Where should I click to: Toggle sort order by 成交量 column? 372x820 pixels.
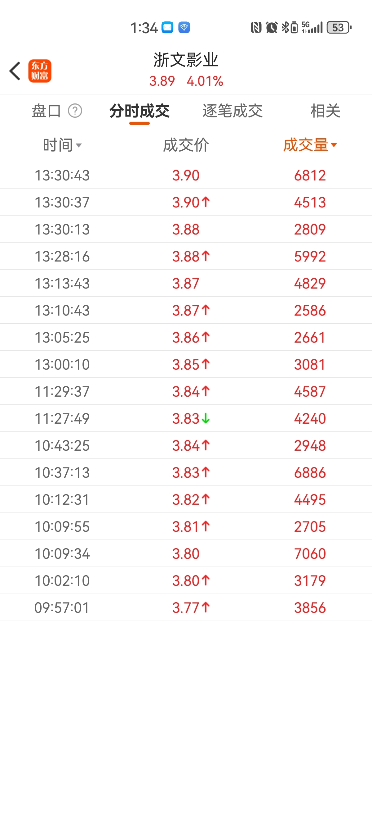310,145
